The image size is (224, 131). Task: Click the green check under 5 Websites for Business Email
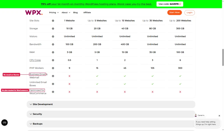click(x=97, y=76)
